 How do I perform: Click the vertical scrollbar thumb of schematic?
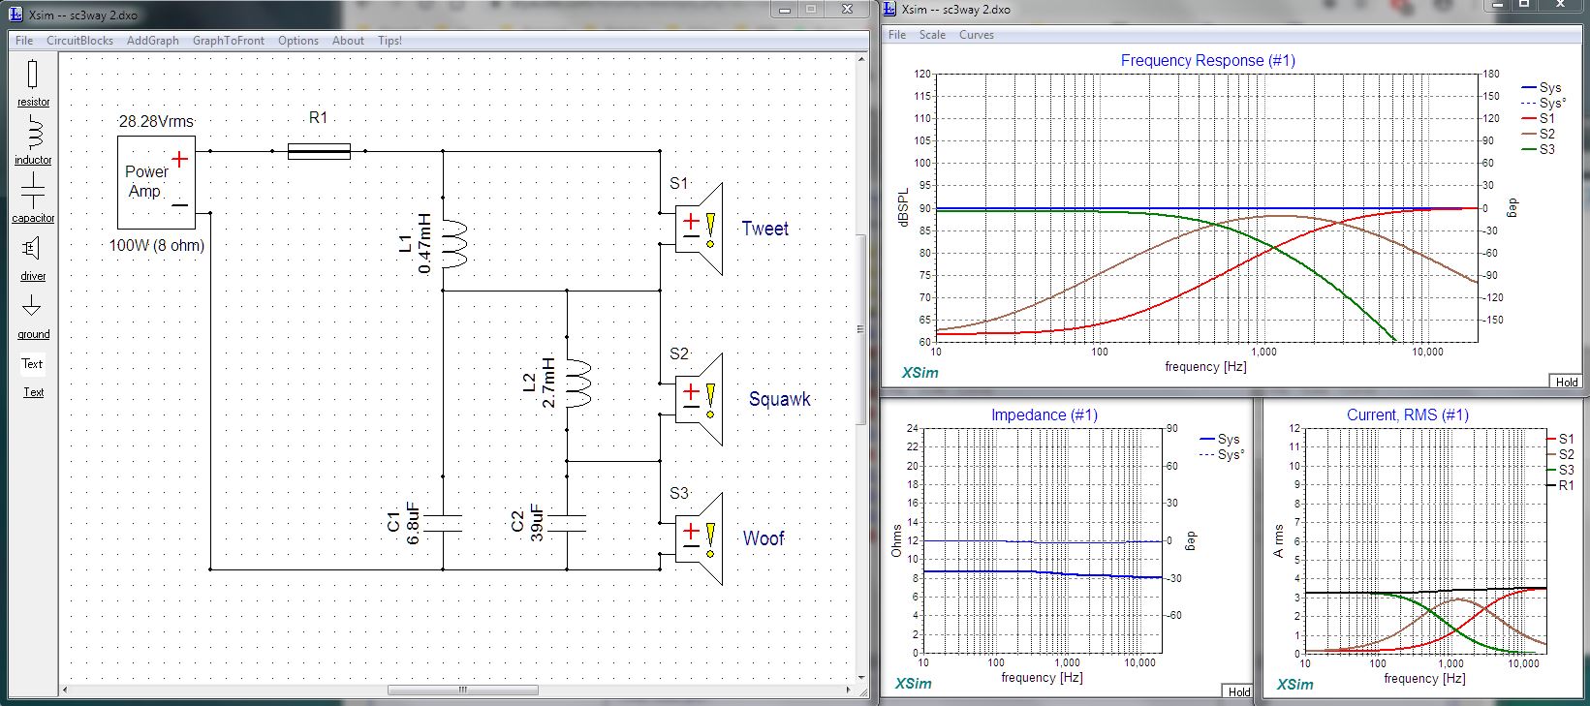pyautogui.click(x=860, y=329)
